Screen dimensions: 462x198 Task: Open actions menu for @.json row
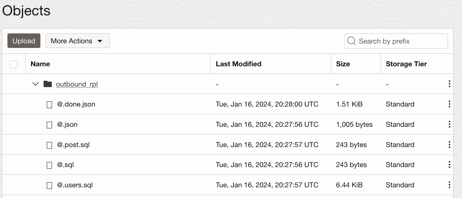coord(449,124)
